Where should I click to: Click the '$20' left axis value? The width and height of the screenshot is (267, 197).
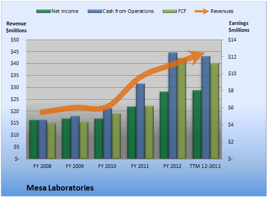pyautogui.click(x=15, y=111)
